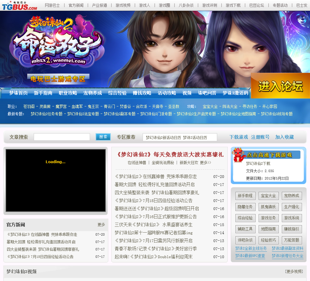The width and height of the screenshot is (310, 281).
Task: Open 梦诛2最新NPC速查 link
Action: [250, 256]
